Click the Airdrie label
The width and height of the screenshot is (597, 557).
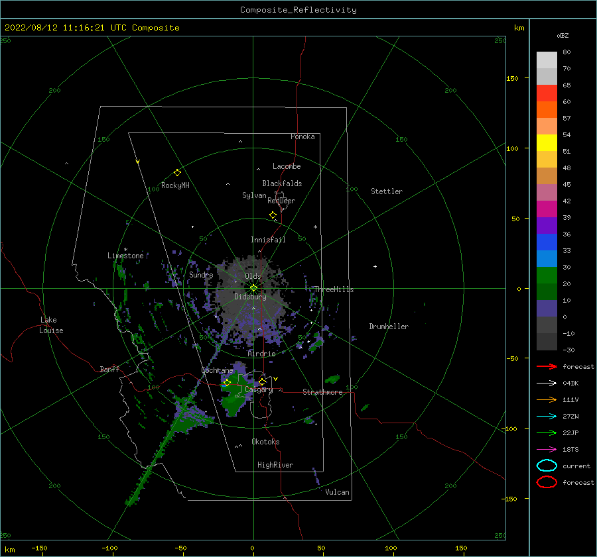click(x=261, y=354)
